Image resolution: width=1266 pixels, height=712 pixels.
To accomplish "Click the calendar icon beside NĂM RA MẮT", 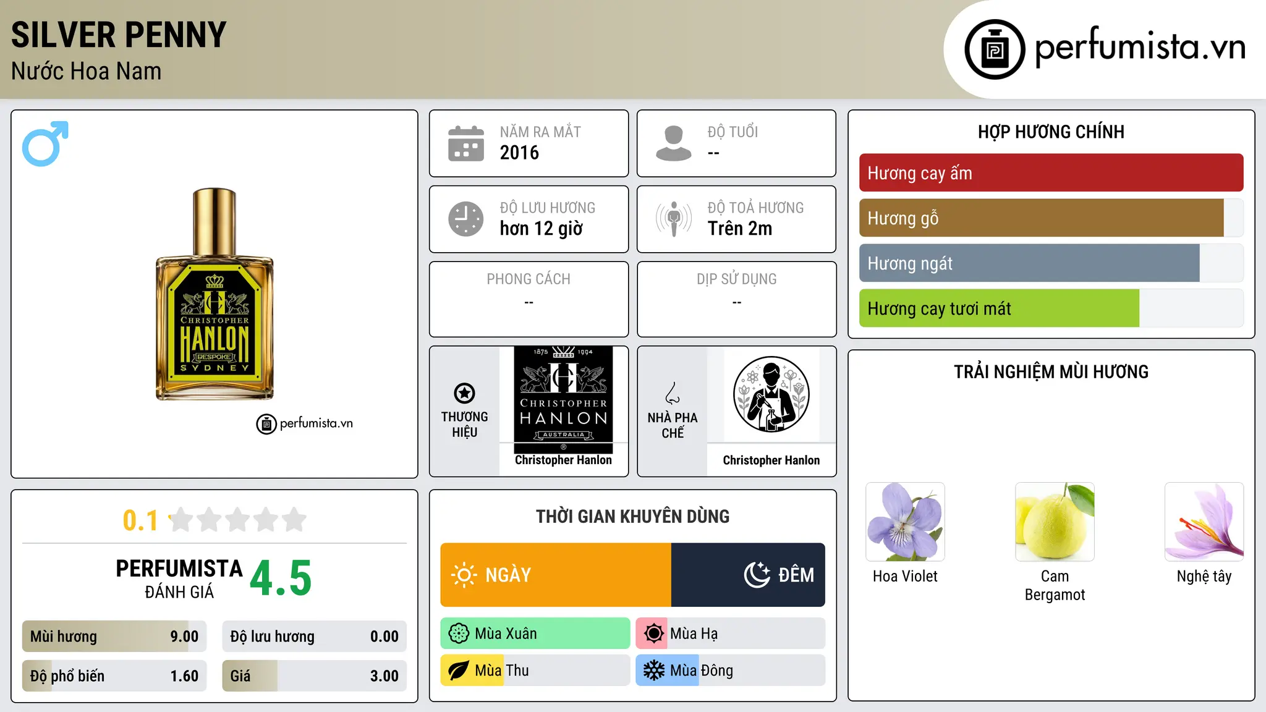I will click(466, 143).
